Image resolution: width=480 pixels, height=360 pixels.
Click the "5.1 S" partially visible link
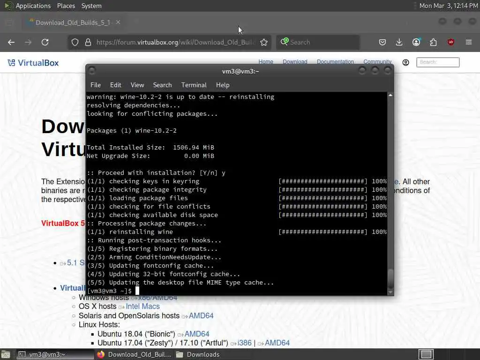(x=75, y=263)
